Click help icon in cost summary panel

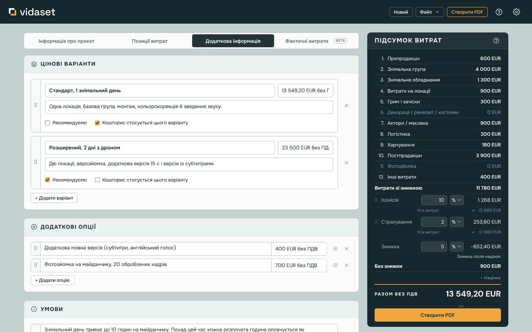[496, 41]
